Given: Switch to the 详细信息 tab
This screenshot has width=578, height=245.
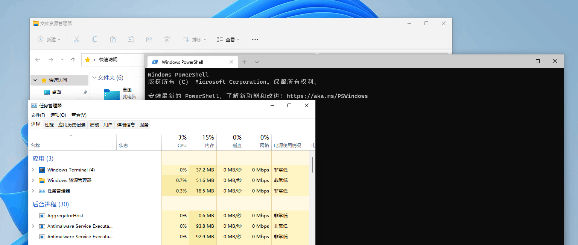Looking at the screenshot, I should click(x=126, y=125).
